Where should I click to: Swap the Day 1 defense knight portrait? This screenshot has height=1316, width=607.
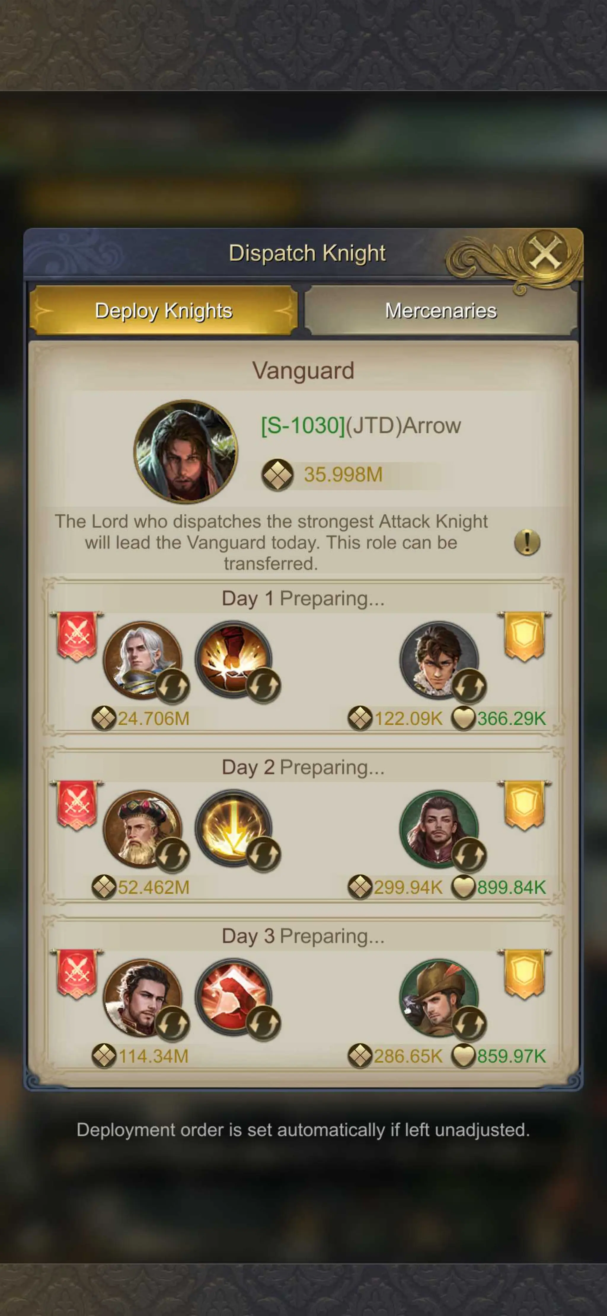coord(469,686)
